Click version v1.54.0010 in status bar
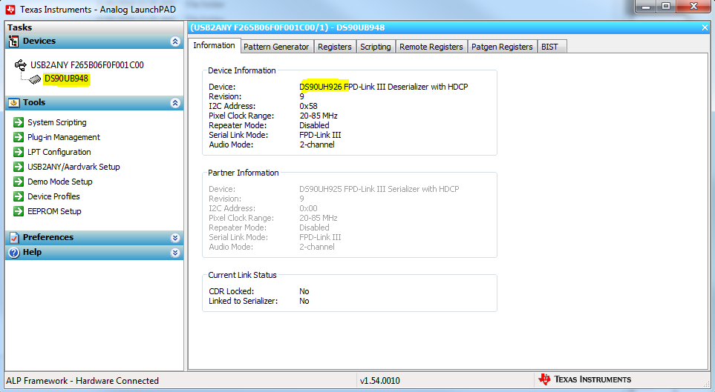Screen dimensions: 715x392 [x=380, y=381]
